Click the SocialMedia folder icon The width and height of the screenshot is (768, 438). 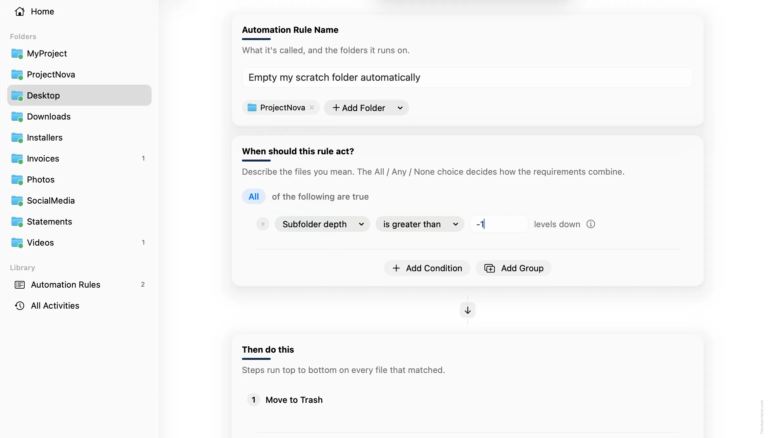point(17,201)
